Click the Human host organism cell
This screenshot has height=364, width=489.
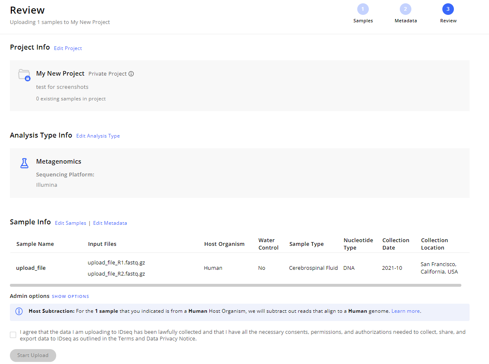coord(213,268)
